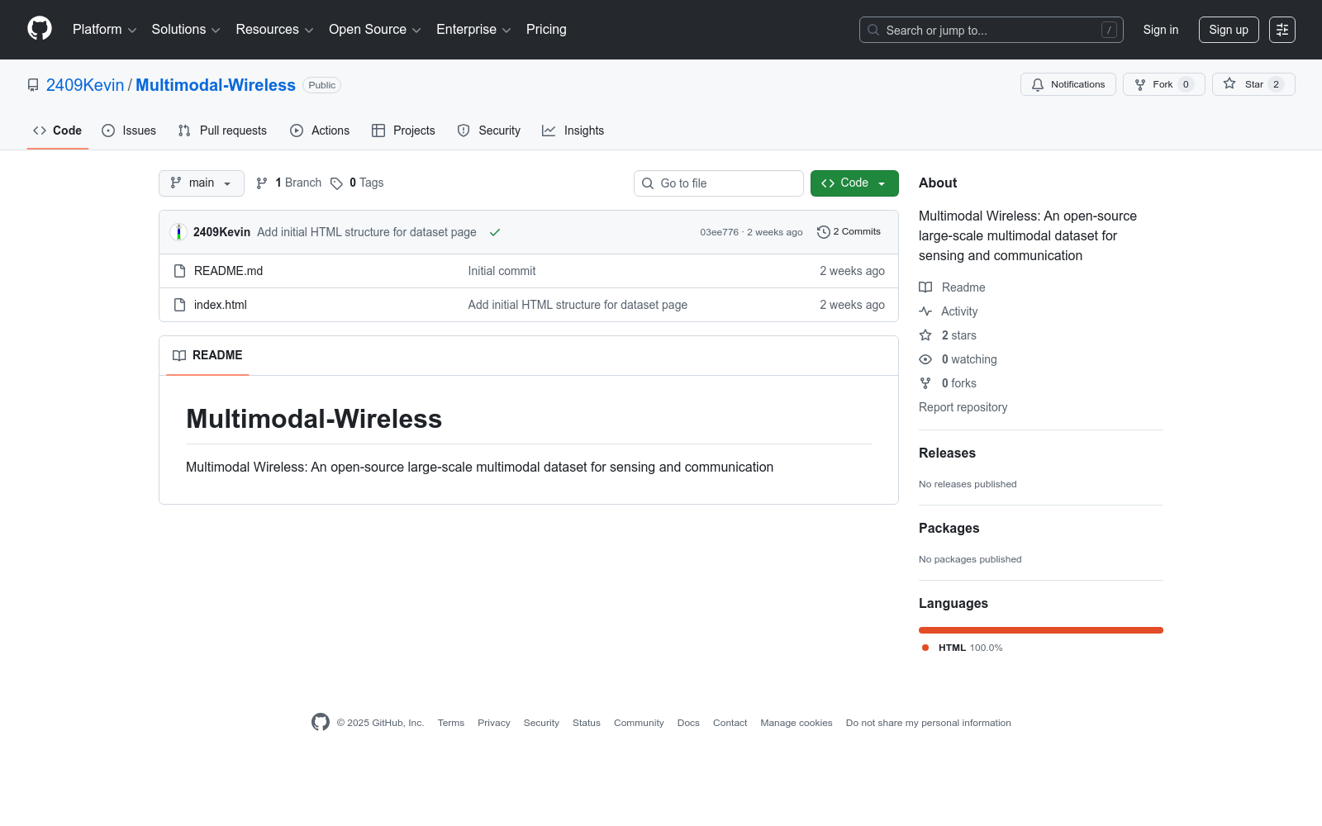Click Manage cookies in footer
The image size is (1322, 826).
[797, 723]
